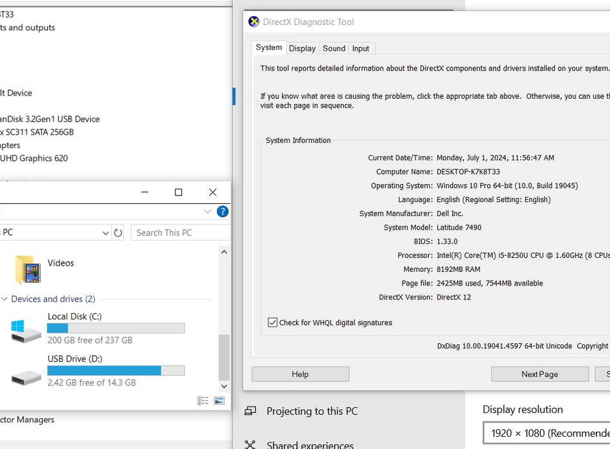Toggle Check for WHQL digital signatures
The width and height of the screenshot is (610, 449).
273,323
